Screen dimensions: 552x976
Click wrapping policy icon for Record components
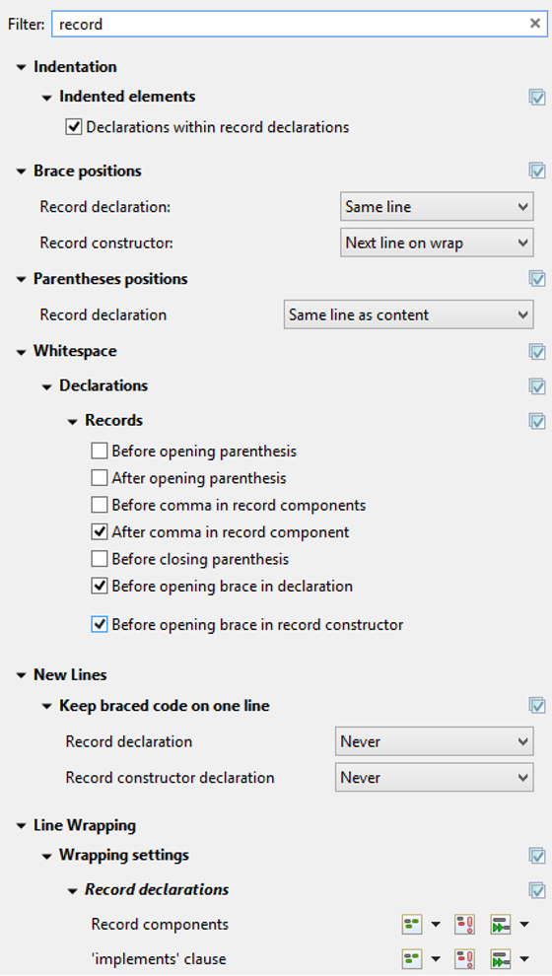coord(412,925)
